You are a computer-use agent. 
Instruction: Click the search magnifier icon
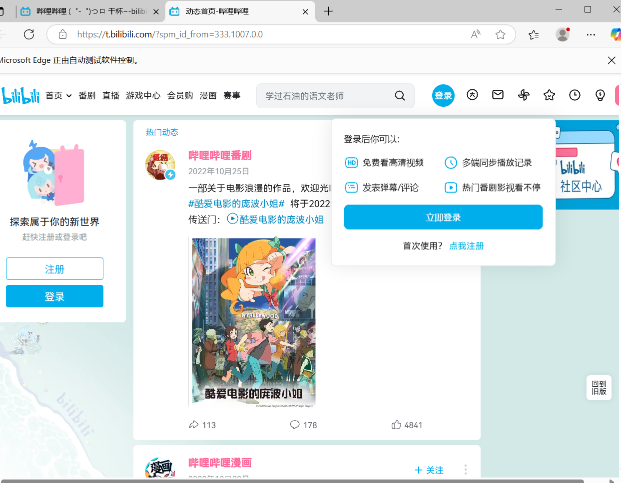coord(400,96)
